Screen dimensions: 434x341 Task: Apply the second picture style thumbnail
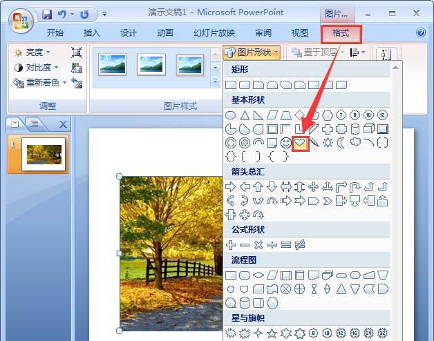pos(151,64)
